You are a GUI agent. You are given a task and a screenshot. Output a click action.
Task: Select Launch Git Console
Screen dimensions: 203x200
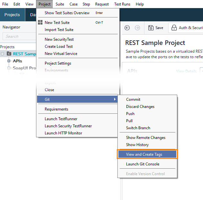(147, 164)
